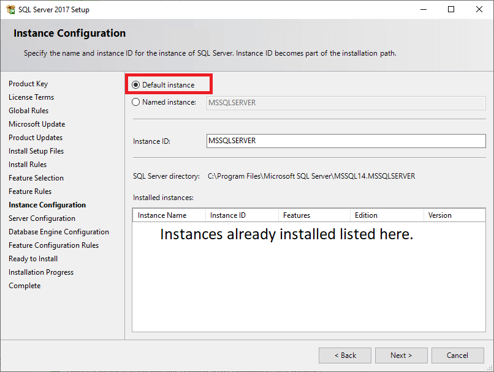
Task: Select Feature Rules in the steps list
Action: (30, 192)
